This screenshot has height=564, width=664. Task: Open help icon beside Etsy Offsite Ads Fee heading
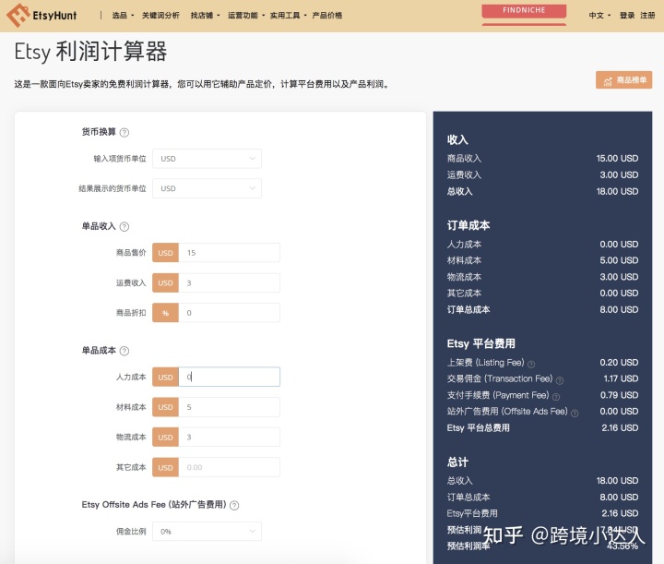point(234,505)
